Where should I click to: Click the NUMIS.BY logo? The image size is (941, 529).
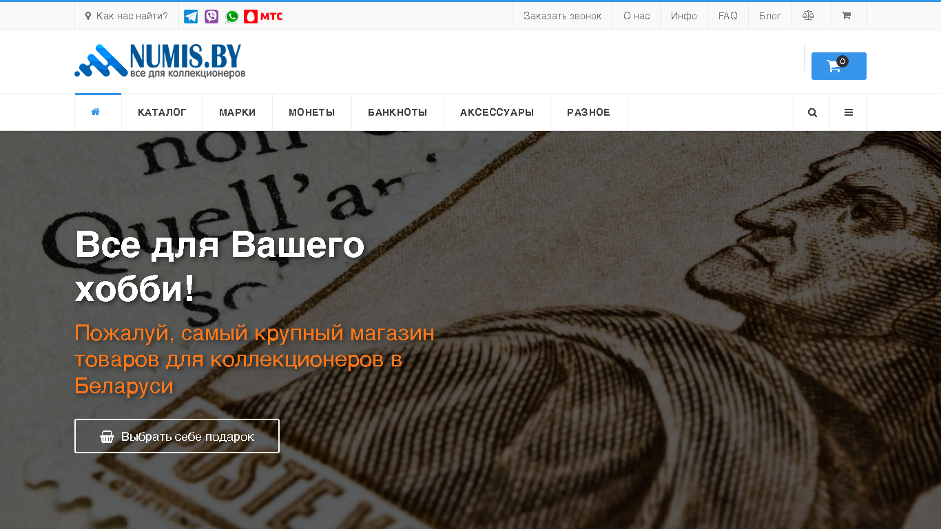(x=160, y=61)
